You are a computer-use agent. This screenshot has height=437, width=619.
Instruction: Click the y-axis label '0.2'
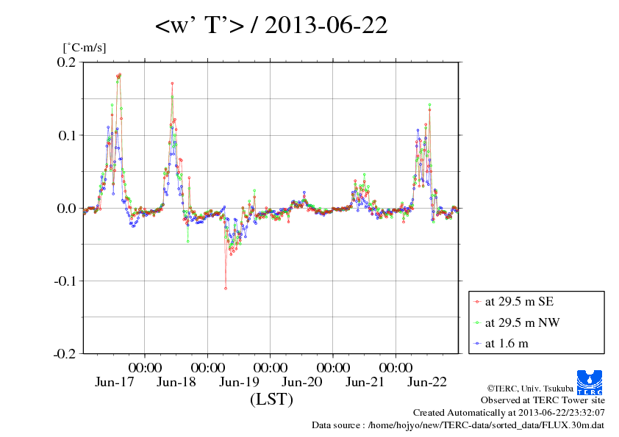66,62
